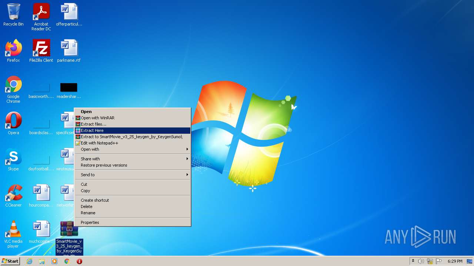Click the Action Center flag icon
474x266 pixels.
[439, 261]
